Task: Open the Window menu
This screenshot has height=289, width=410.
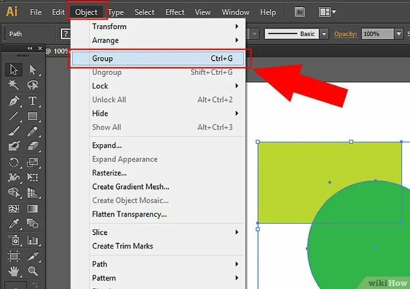Action: (235, 12)
